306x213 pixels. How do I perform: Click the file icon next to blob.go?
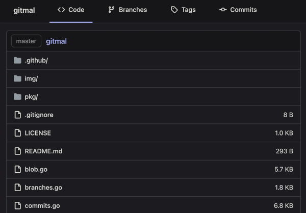18,169
